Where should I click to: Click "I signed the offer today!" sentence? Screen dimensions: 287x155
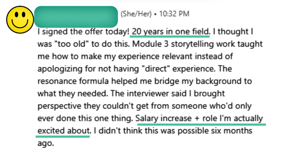(x=83, y=32)
